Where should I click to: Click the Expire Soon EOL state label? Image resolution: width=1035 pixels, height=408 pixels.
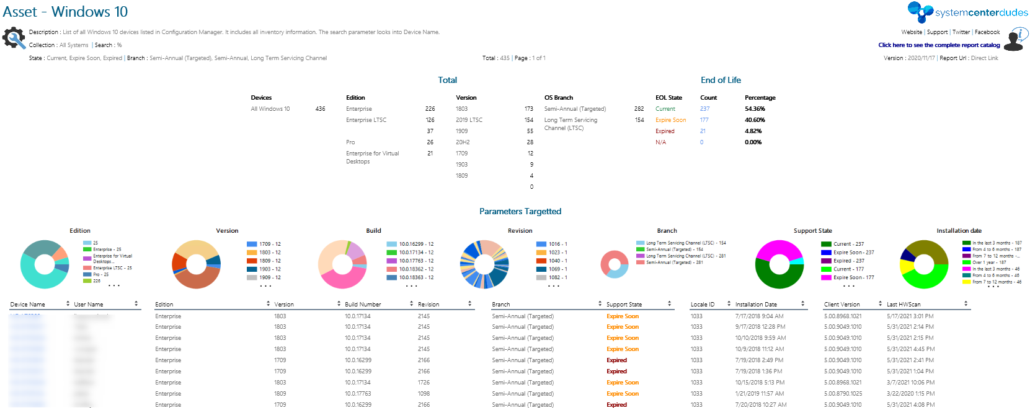pyautogui.click(x=670, y=120)
